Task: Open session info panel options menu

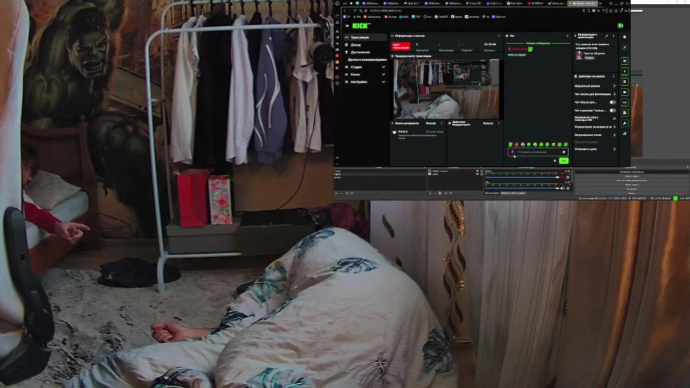Action: 499,36
